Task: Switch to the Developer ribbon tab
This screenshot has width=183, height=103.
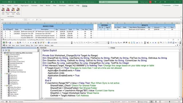Action: [62, 5]
